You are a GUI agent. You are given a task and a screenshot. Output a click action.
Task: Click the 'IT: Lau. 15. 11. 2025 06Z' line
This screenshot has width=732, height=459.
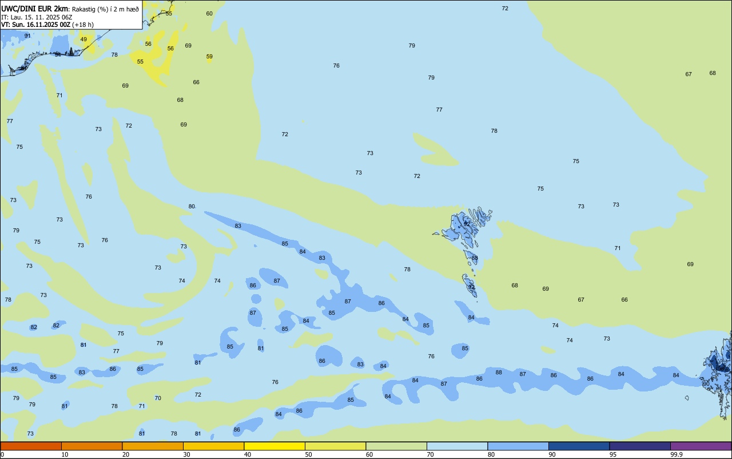(x=36, y=17)
